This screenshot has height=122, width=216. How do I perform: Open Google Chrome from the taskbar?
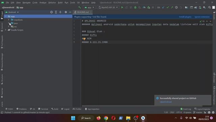pos(106,118)
